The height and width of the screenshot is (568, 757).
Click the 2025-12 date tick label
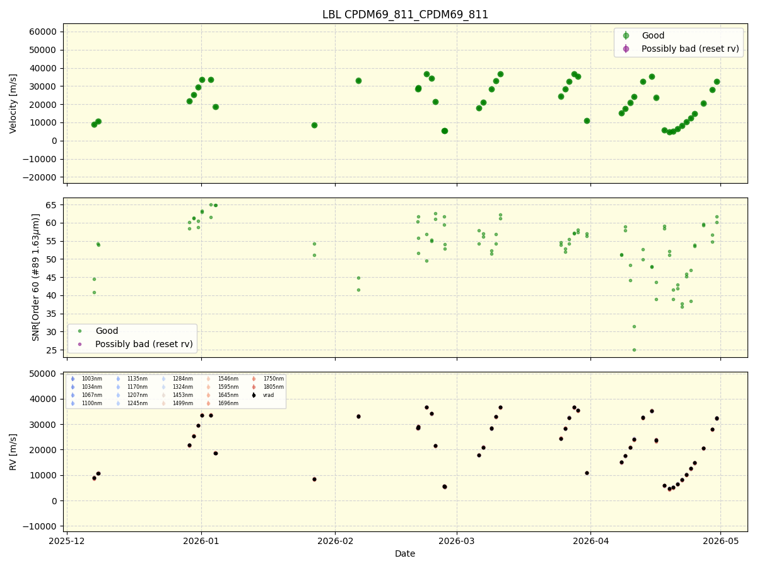67,541
